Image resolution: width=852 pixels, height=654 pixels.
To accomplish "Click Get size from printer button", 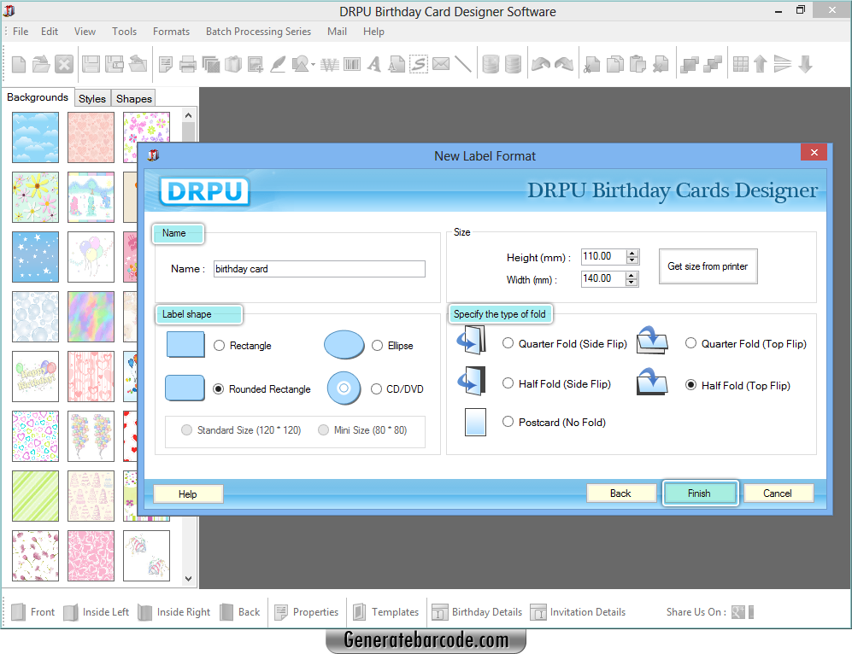I will pos(708,266).
